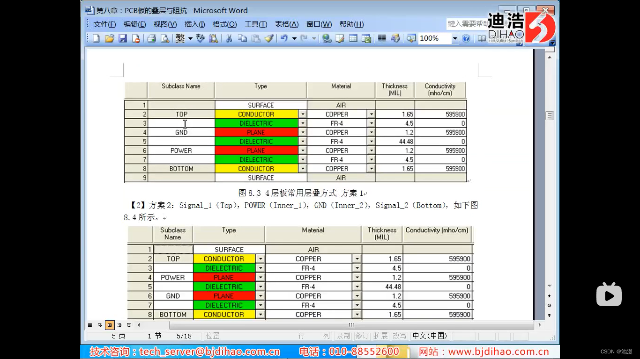This screenshot has width=640, height=359.
Task: Toggle 改写 overtype mode in status bar
Action: [x=400, y=336]
